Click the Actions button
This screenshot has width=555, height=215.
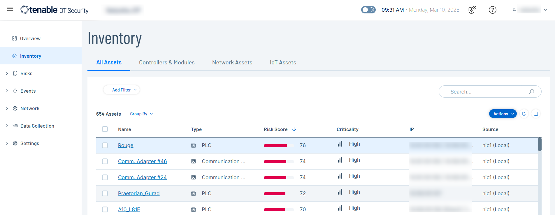click(x=503, y=114)
